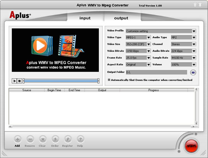The height and width of the screenshot is (158, 208).
Task: Click the Source column header
Action: pyautogui.click(x=27, y=90)
